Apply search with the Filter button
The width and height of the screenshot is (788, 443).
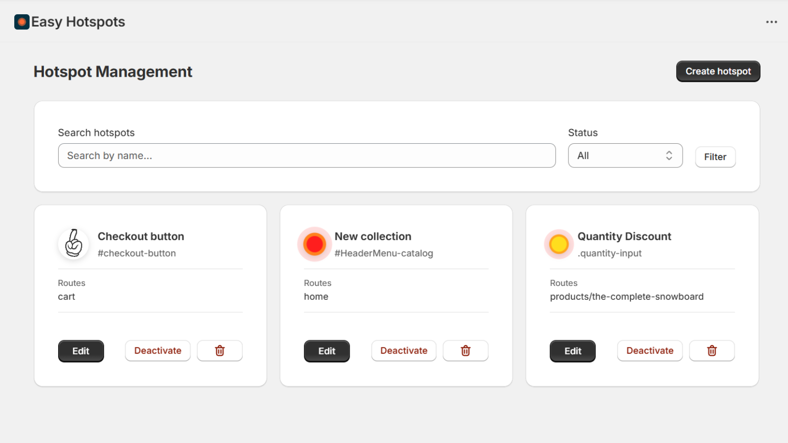click(715, 157)
